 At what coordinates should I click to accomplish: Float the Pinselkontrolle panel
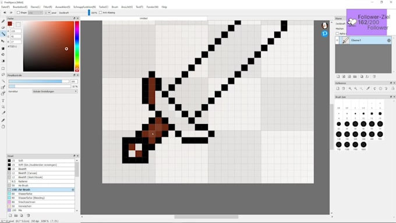pos(75,75)
